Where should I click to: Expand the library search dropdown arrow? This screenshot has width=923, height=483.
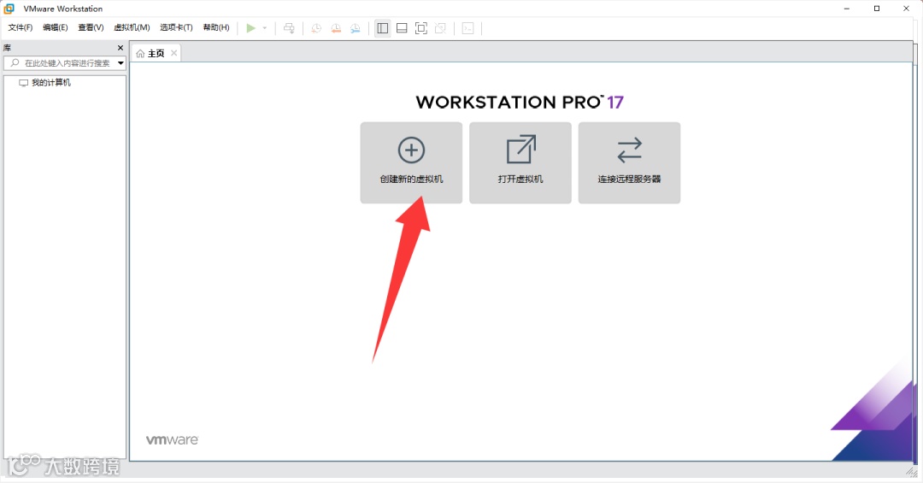pos(121,63)
